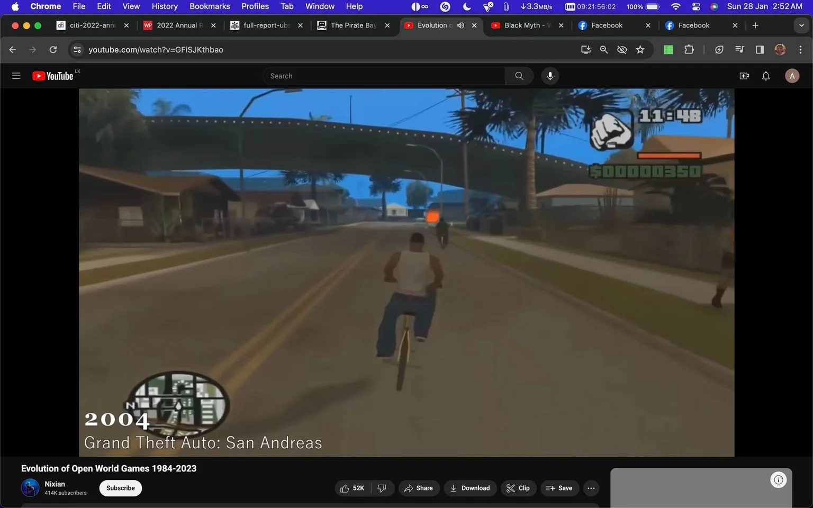Viewport: 813px width, 508px height.
Task: Open the Create video icon
Action: (744, 76)
